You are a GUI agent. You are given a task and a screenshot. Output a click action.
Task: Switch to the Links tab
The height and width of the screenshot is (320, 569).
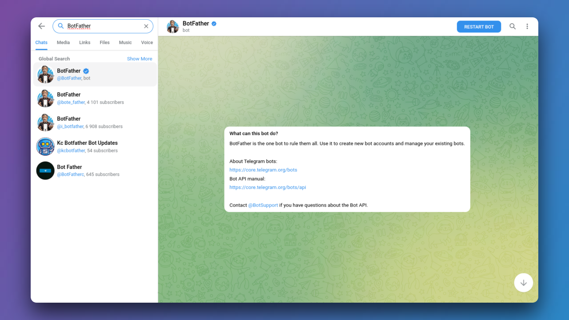click(x=84, y=43)
